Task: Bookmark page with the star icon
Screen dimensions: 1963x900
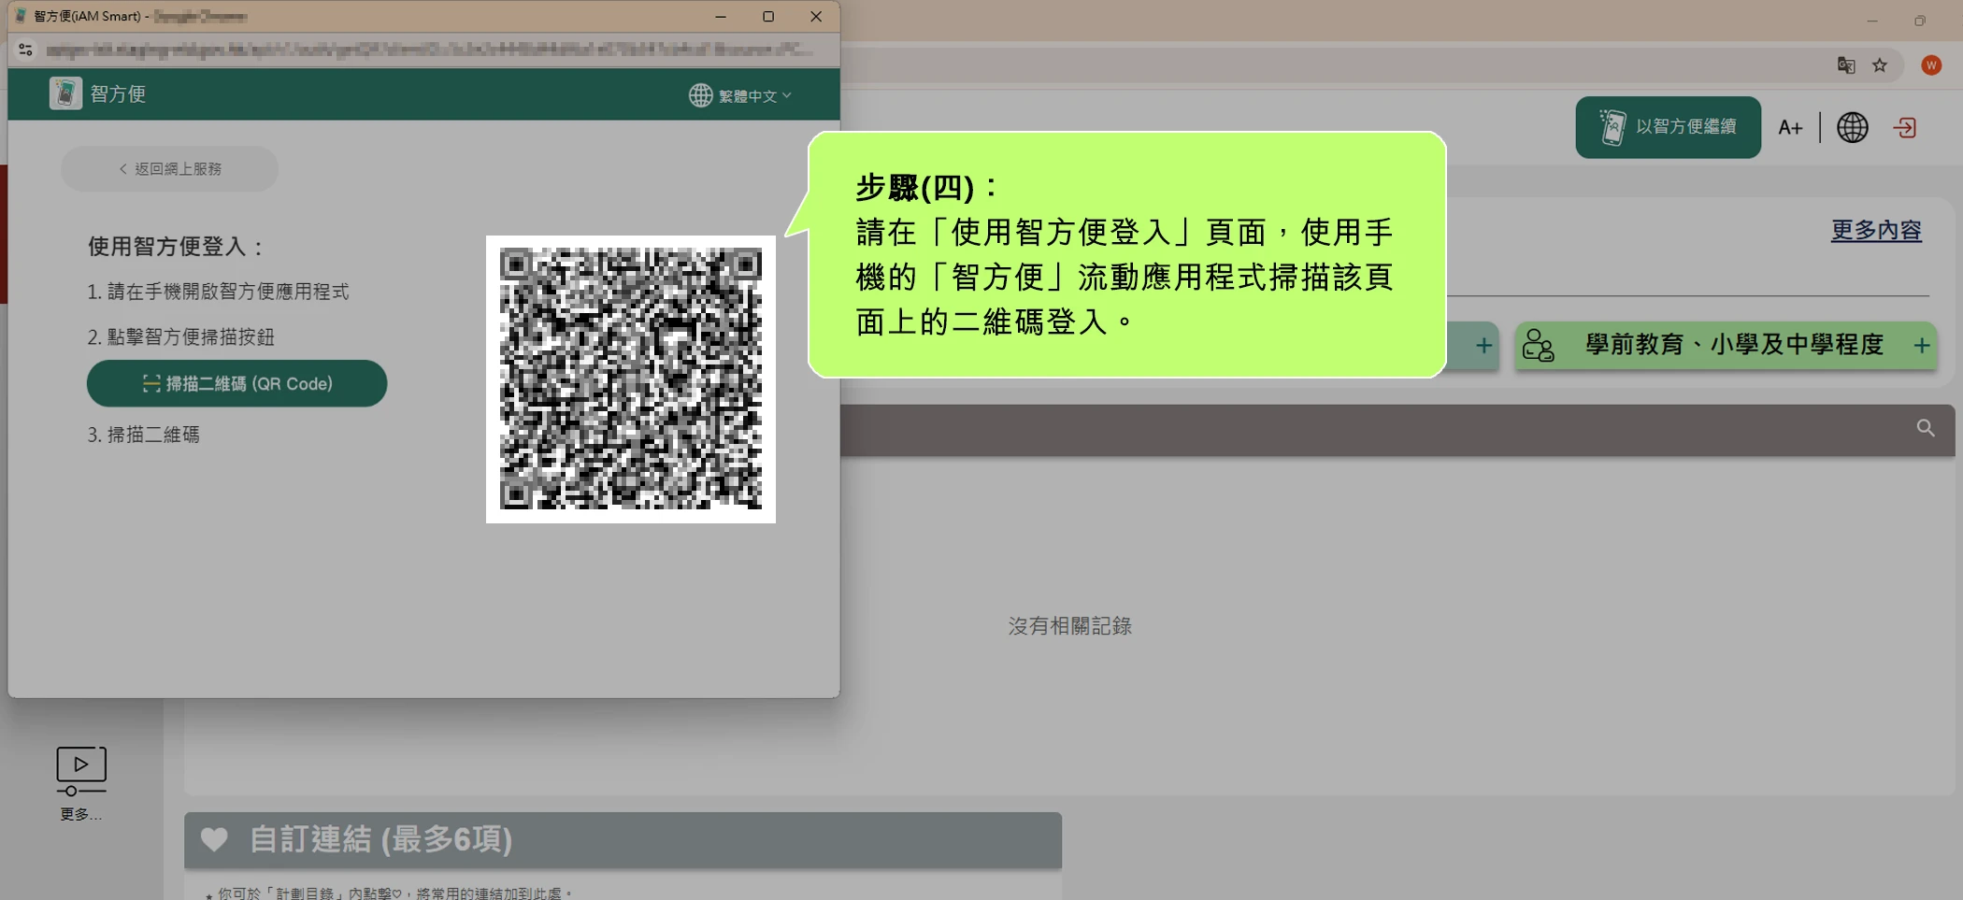Action: tap(1880, 65)
